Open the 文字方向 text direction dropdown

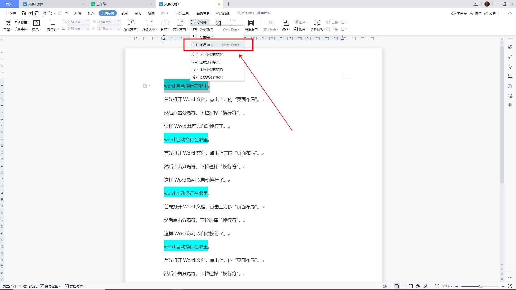[180, 25]
